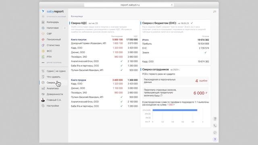The width and height of the screenshot is (258, 145).
Task: Go to the Пенсионный section
Action: click(54, 39)
